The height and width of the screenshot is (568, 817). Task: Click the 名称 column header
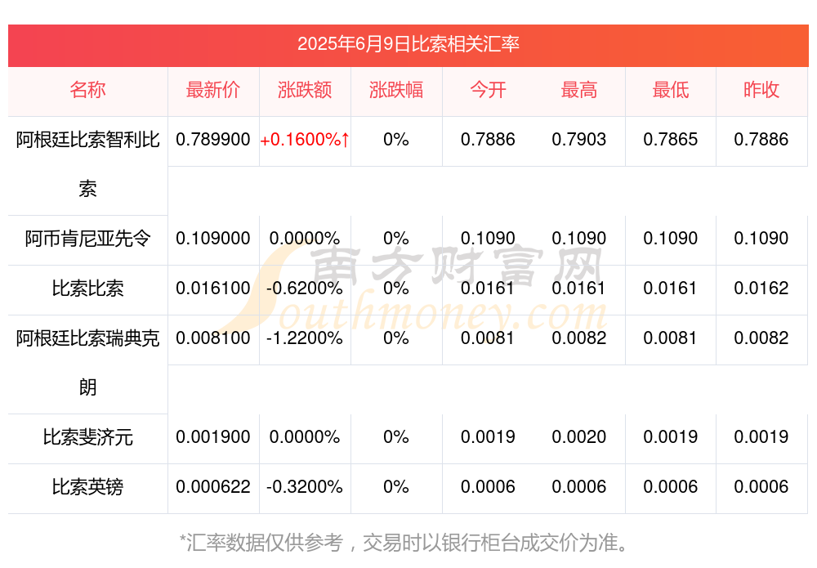[87, 90]
